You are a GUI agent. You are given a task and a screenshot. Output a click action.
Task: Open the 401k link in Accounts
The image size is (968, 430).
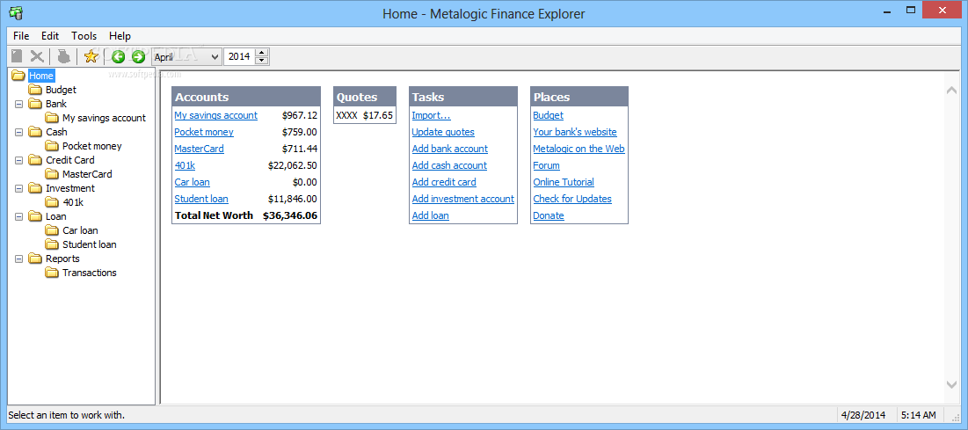[x=185, y=165]
